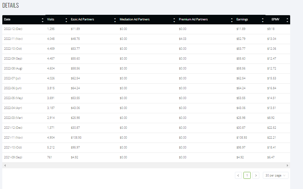Click horizontal scrollbar right arrow
Screen dimensions: 303x189
(x=287, y=165)
